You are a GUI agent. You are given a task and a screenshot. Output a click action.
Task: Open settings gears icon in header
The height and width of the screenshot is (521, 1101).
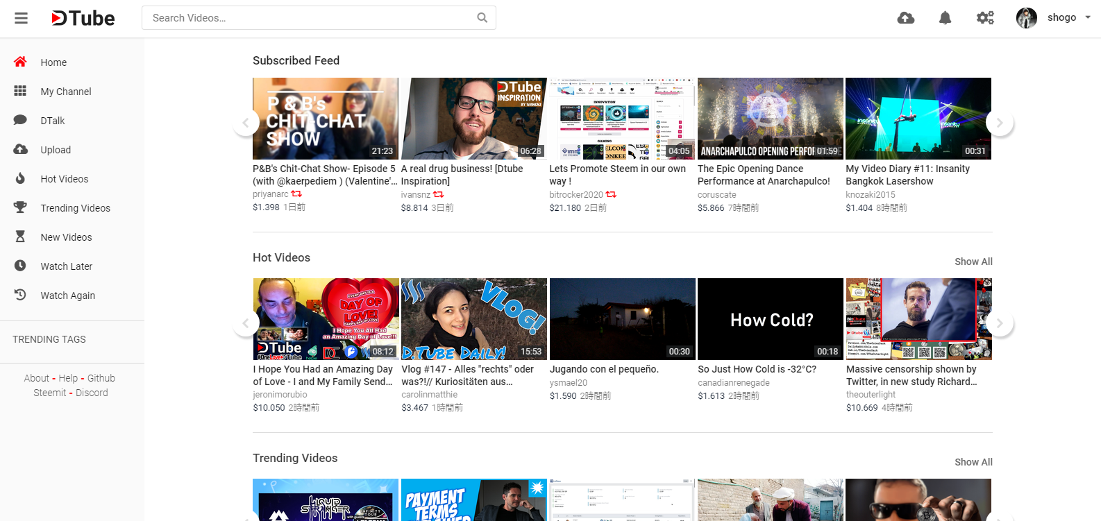click(985, 18)
